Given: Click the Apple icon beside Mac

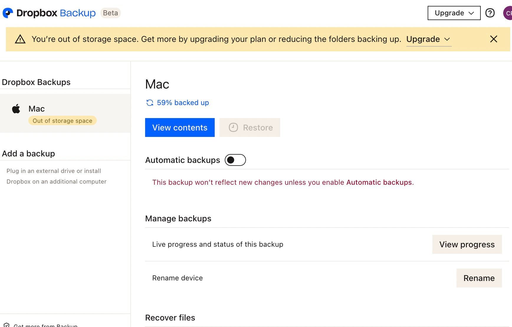Looking at the screenshot, I should point(16,109).
